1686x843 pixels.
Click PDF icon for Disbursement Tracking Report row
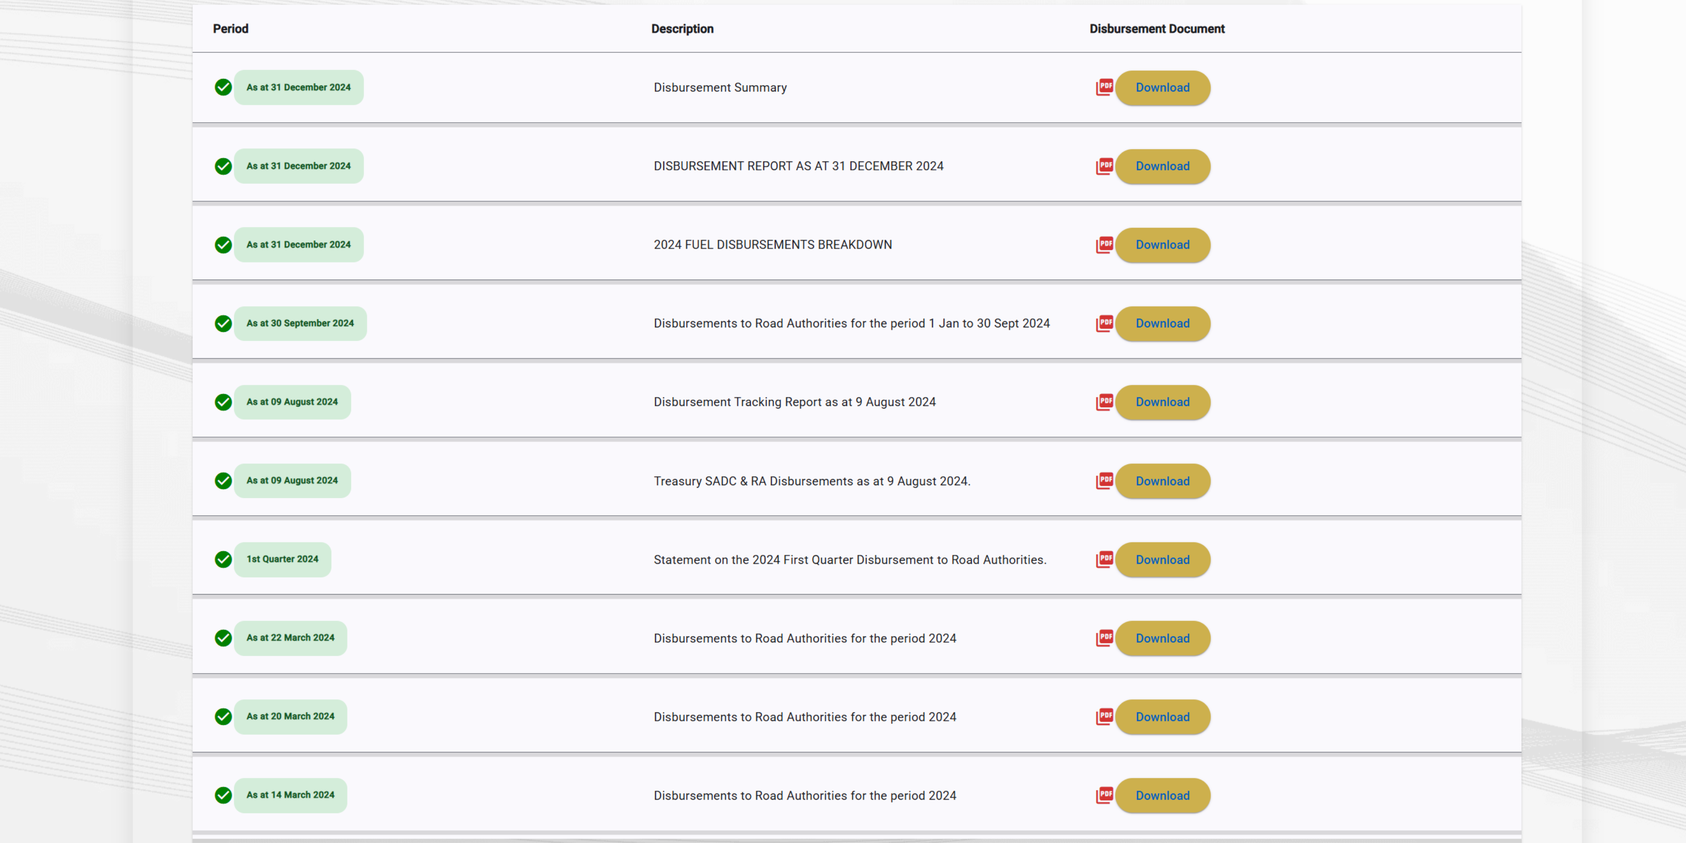point(1105,402)
